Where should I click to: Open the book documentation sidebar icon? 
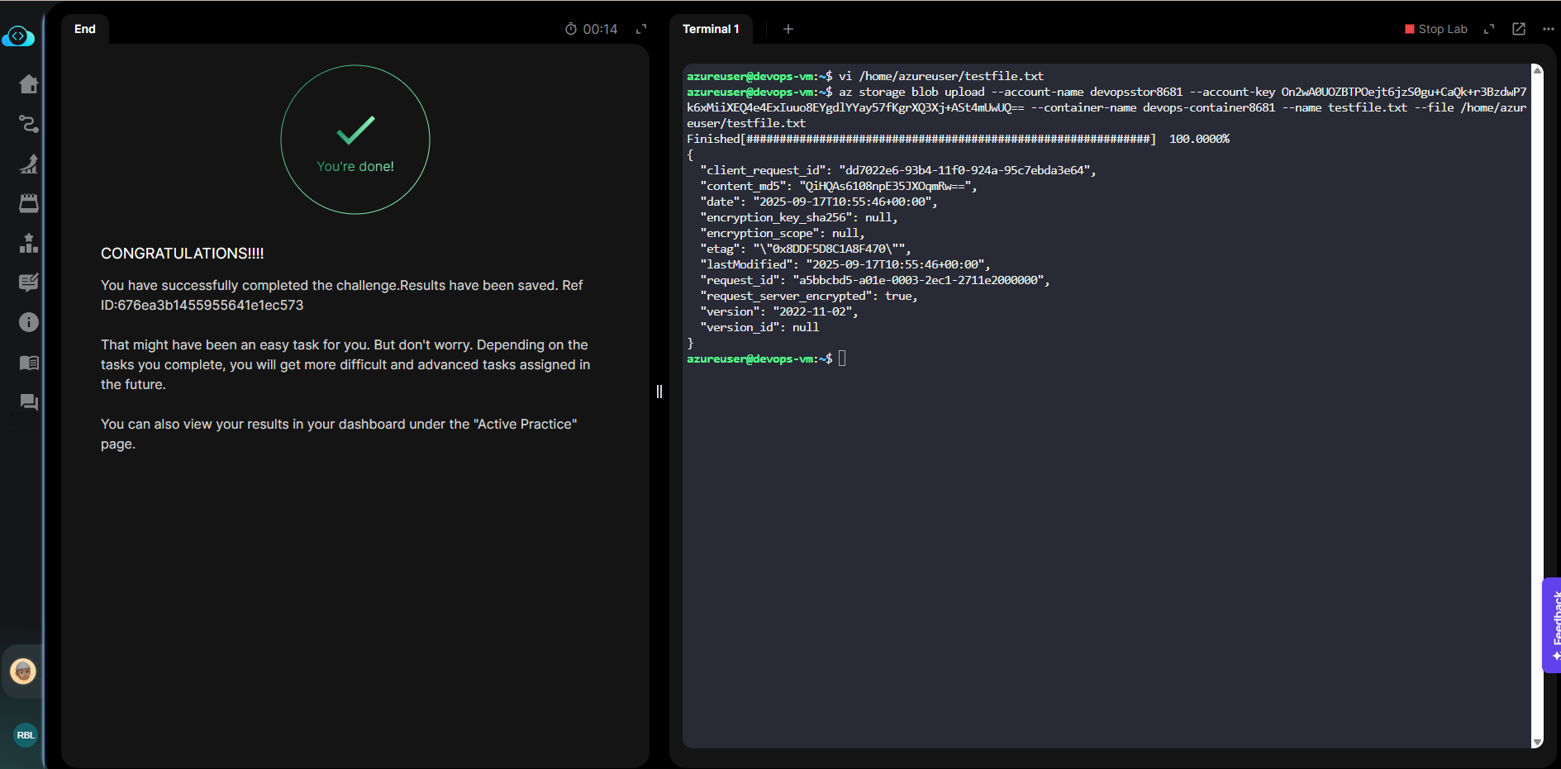[x=29, y=362]
